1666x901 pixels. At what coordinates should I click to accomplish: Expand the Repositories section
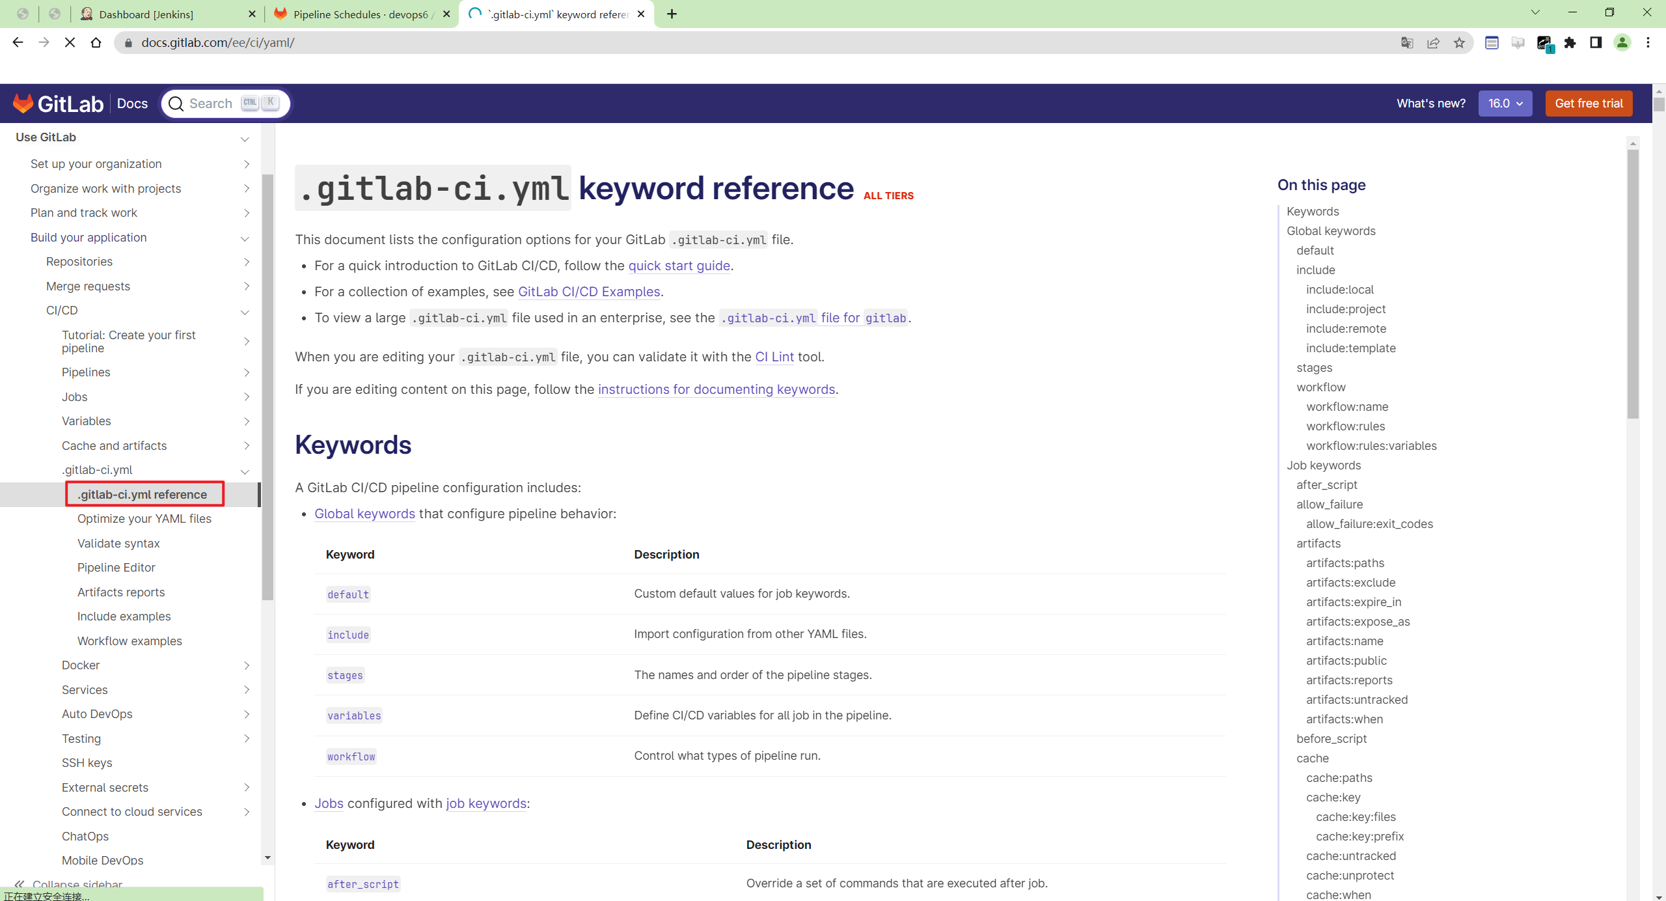[246, 262]
